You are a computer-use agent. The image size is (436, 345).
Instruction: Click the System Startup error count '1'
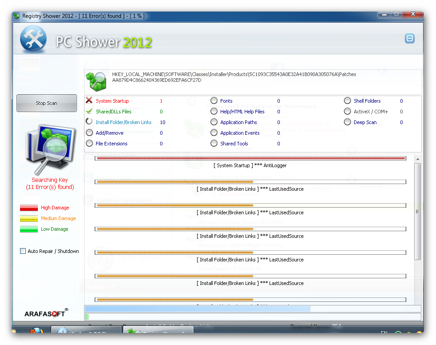[161, 101]
